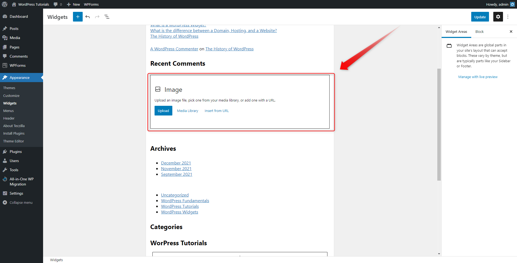Open 'What is the difference between a Domain' link
The width and height of the screenshot is (517, 263).
214,30
